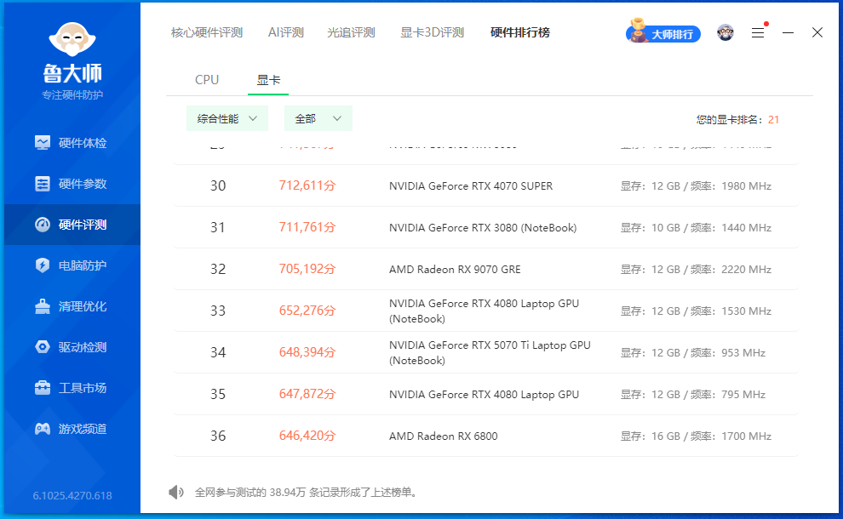Screen dimensions: 843x519
Task: Click version number 6.1025.4270.618
Action: pyautogui.click(x=72, y=496)
